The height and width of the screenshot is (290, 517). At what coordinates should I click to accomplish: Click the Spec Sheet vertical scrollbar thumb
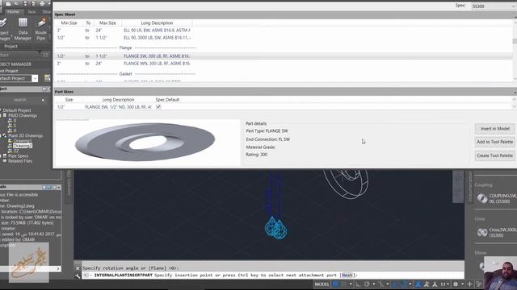[x=515, y=41]
